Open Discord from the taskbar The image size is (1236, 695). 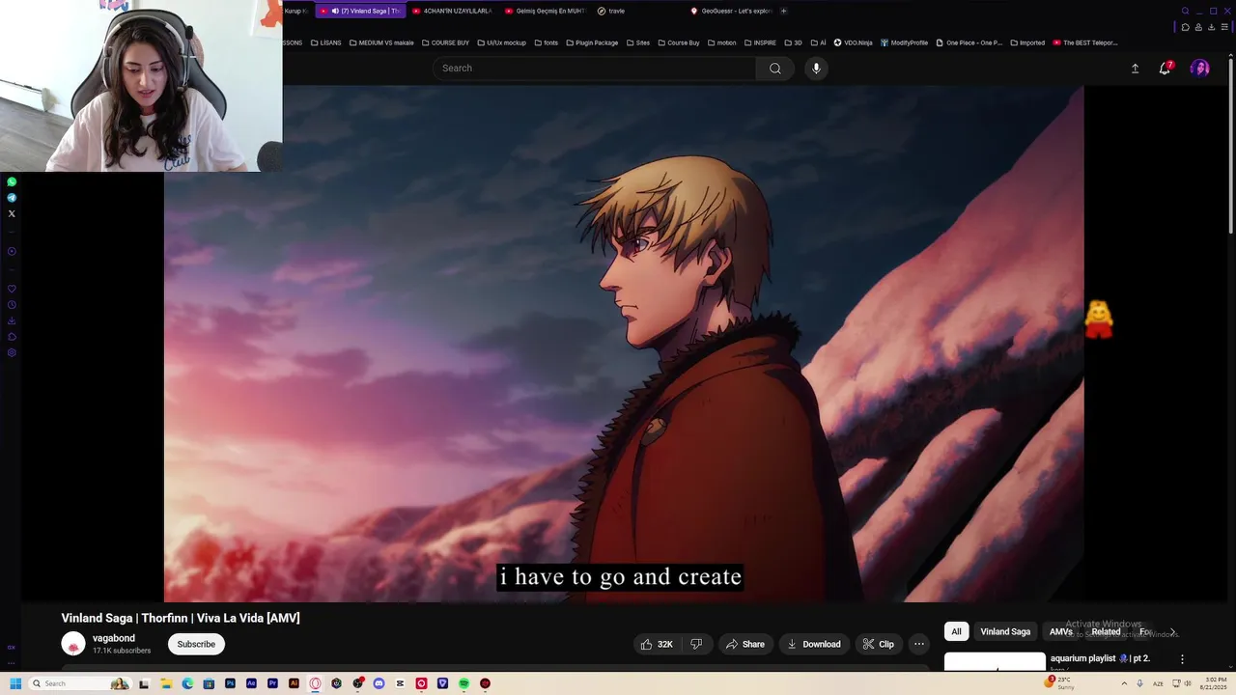click(x=379, y=683)
